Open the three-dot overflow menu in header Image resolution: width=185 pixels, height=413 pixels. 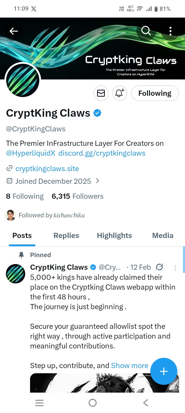click(170, 31)
